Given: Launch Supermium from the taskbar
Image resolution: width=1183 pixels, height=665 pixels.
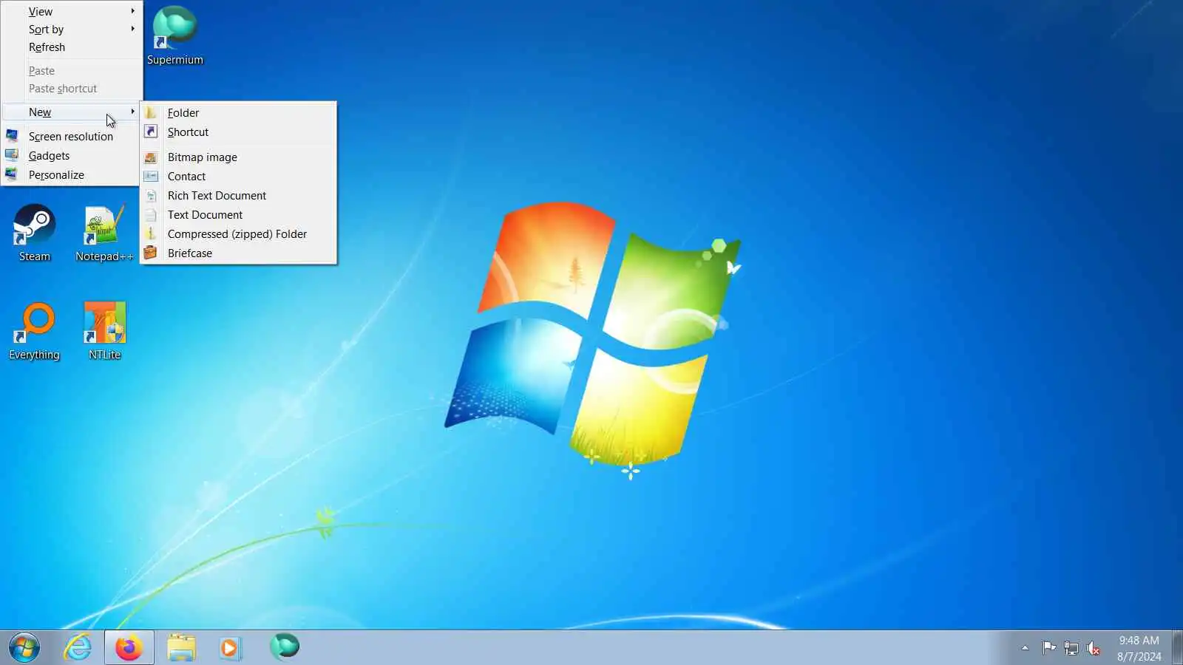Looking at the screenshot, I should coord(285,647).
